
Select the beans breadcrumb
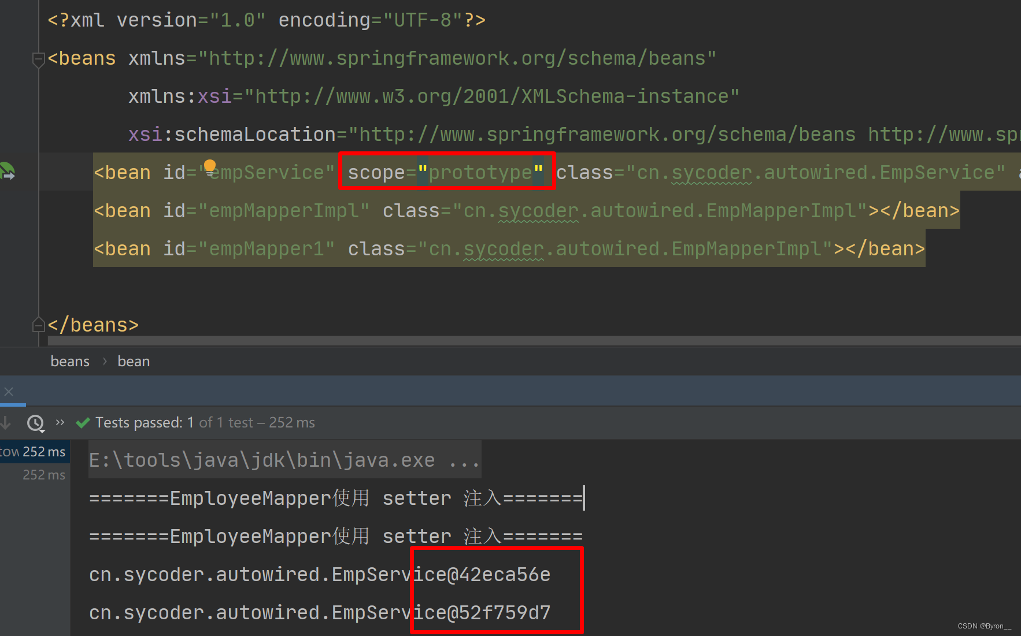70,362
